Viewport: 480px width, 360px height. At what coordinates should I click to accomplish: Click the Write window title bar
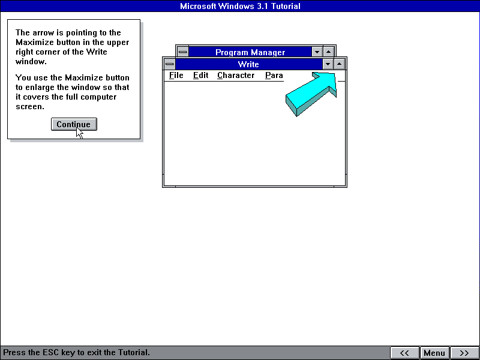coord(249,64)
